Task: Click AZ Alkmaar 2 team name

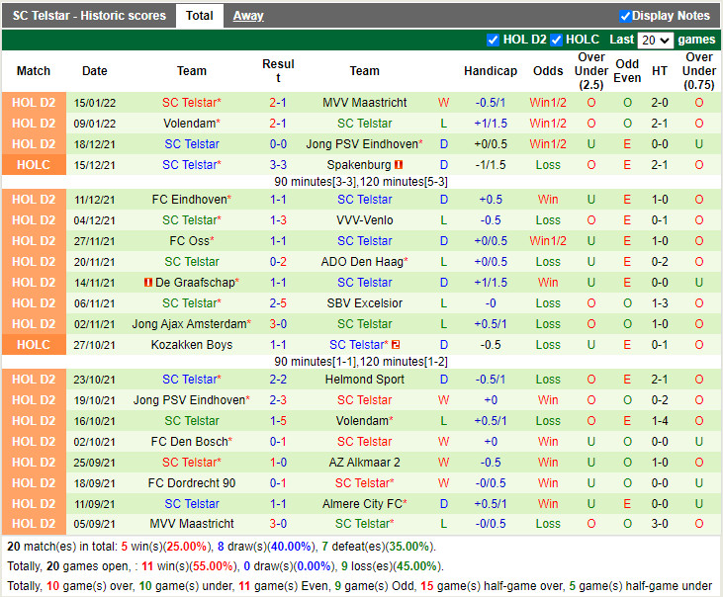Action: (364, 462)
